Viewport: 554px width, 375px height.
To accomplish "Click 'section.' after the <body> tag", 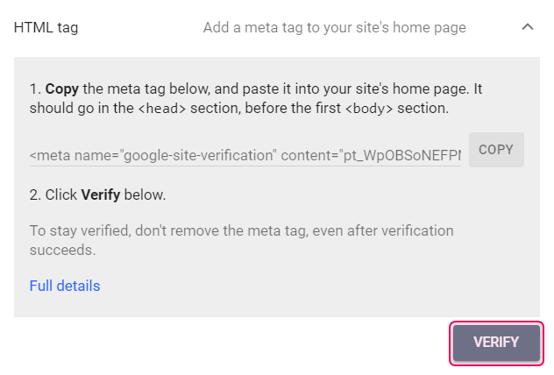I will coord(425,108).
